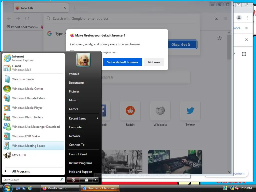The height and width of the screenshot is (192, 256).
Task: Open Chromium three-dot menu
Action: [x=247, y=18]
